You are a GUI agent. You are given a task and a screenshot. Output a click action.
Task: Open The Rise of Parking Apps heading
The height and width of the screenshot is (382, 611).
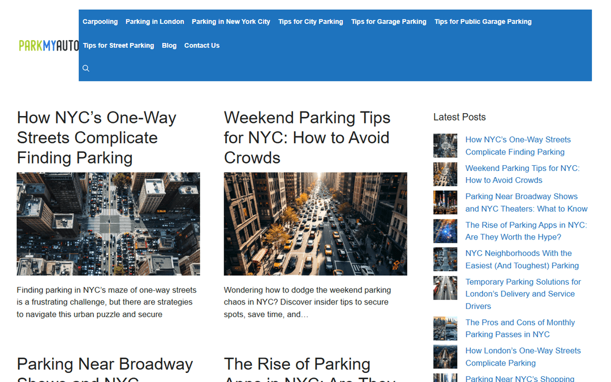point(310,368)
